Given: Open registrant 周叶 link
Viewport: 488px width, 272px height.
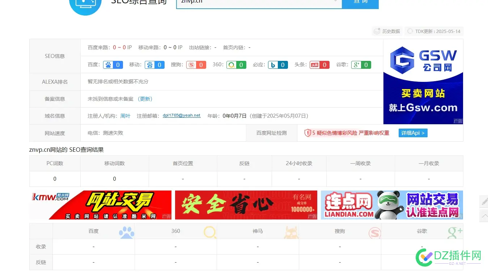Looking at the screenshot, I should (125, 116).
